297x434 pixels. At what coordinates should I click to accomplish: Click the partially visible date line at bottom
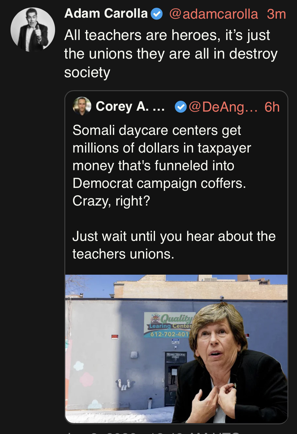pos(155,432)
